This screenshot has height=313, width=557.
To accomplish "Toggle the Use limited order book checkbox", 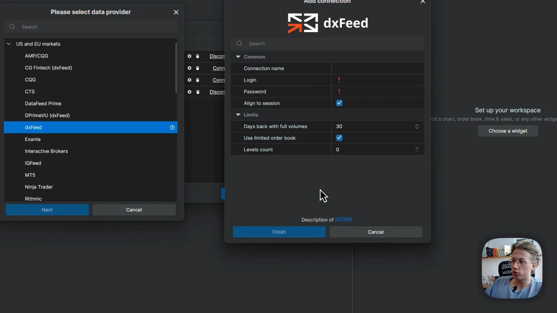I will tap(339, 138).
